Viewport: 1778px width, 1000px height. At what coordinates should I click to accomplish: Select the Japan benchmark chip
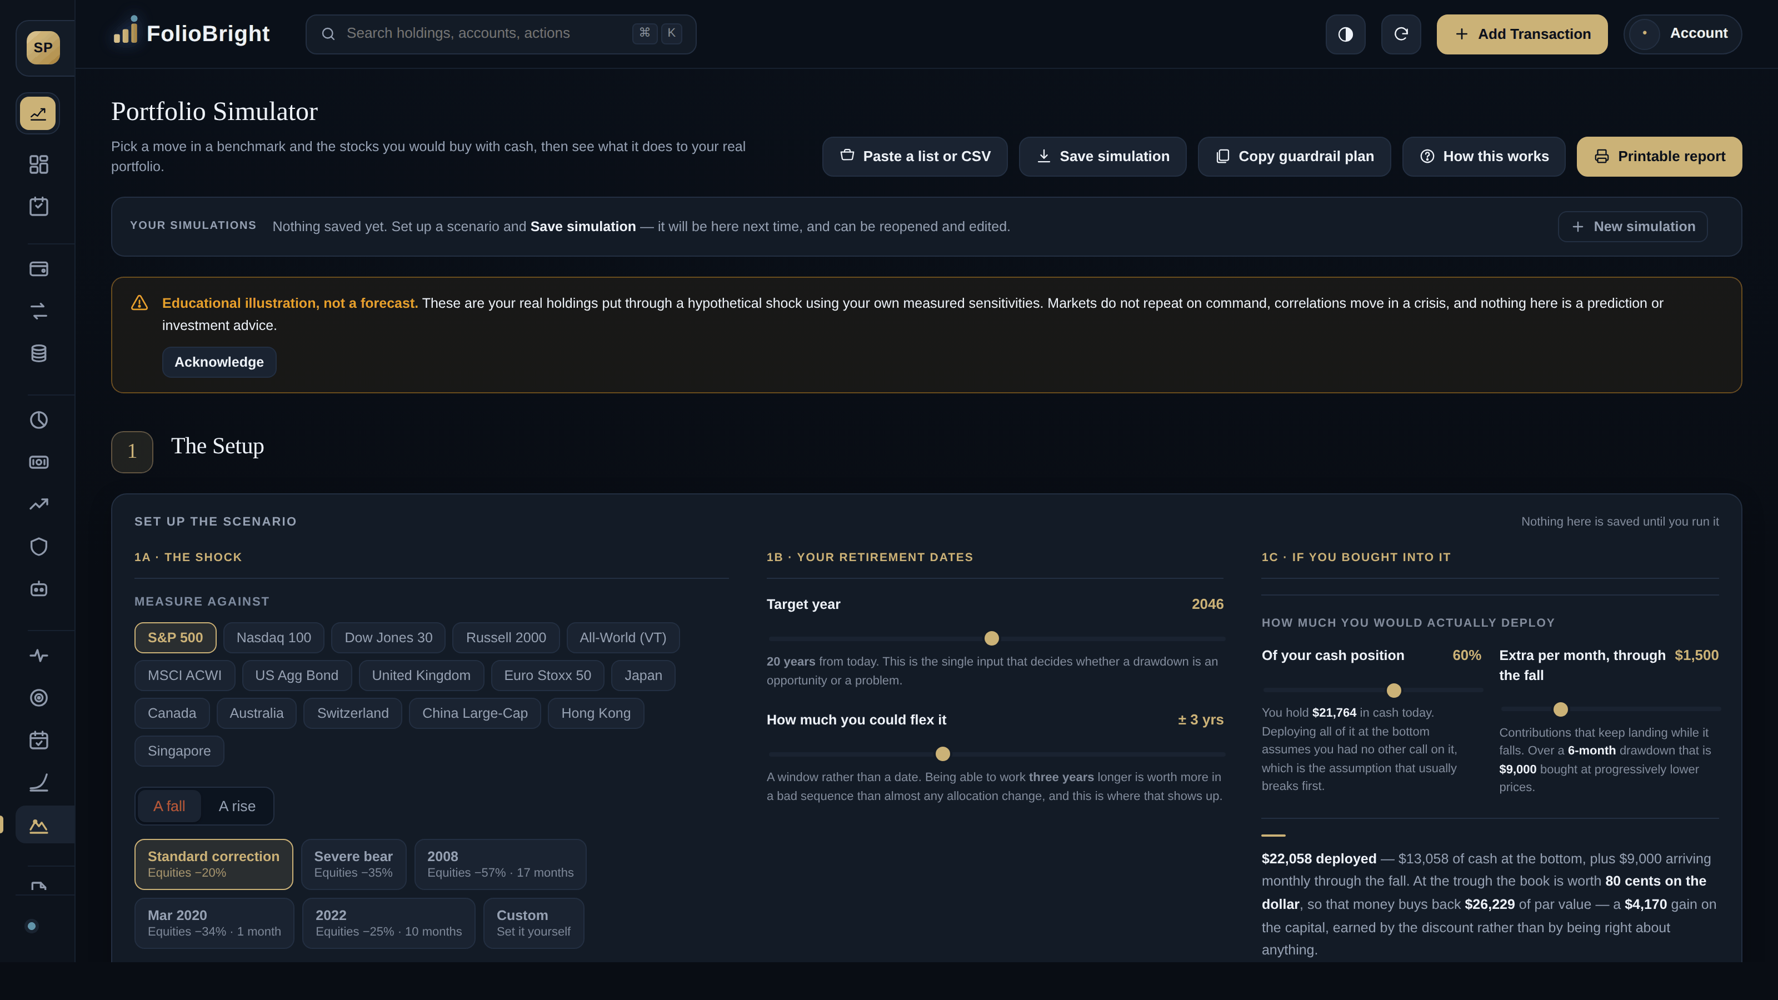(x=643, y=676)
